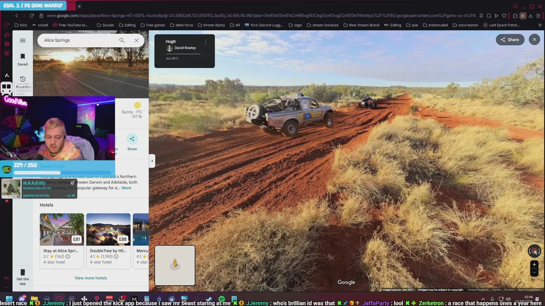Show more bookmarks with double chevron
Viewport: 545px width, 306px height.
coord(540,25)
